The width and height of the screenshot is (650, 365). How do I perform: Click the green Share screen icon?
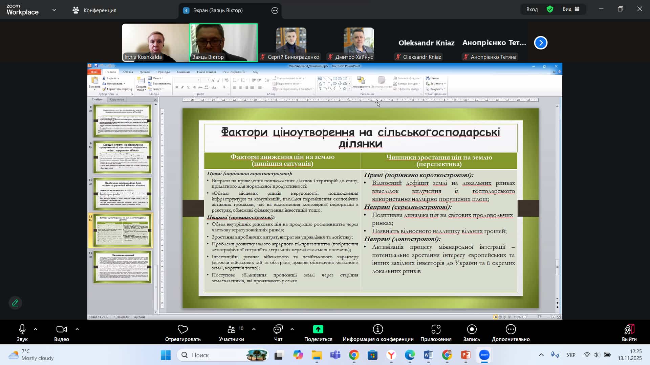coord(318,329)
